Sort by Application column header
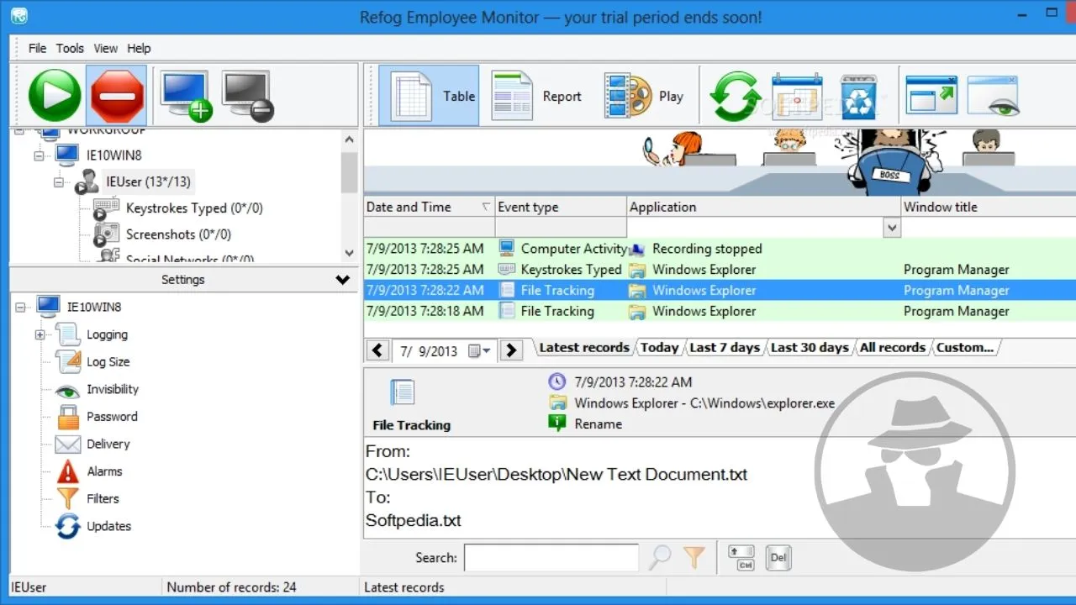Screen dimensions: 1076x605 click(x=763, y=207)
